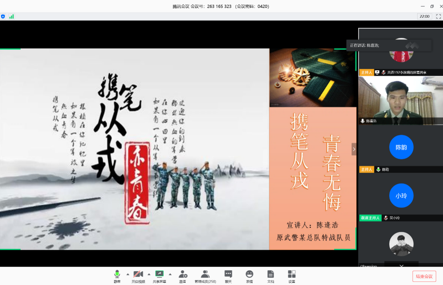Click the blue security shield icon
Viewport: 443px width, 285px height.
click(3, 16)
